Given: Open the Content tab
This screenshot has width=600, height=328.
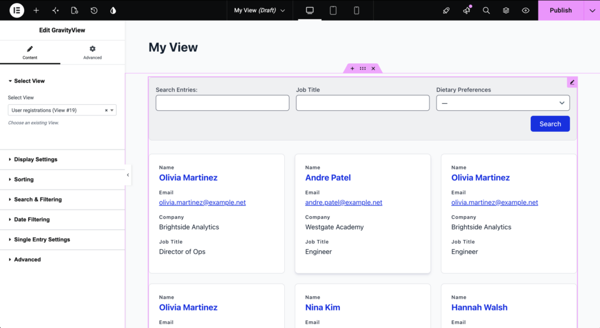Looking at the screenshot, I should 30,52.
